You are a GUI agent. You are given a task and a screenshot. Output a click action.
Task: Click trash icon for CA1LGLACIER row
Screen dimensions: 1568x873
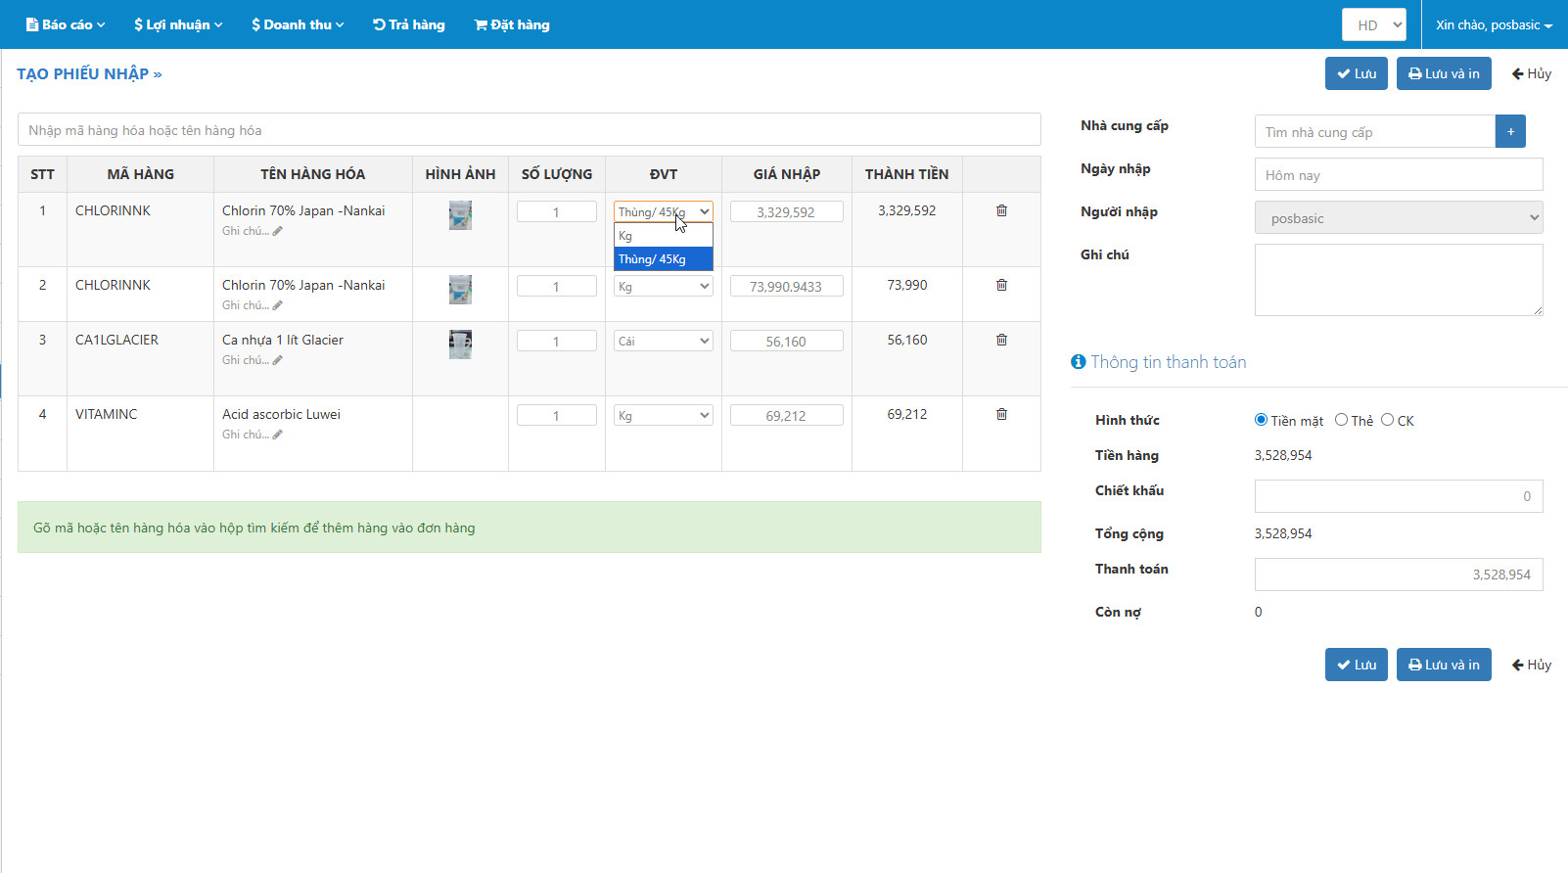coord(1001,340)
